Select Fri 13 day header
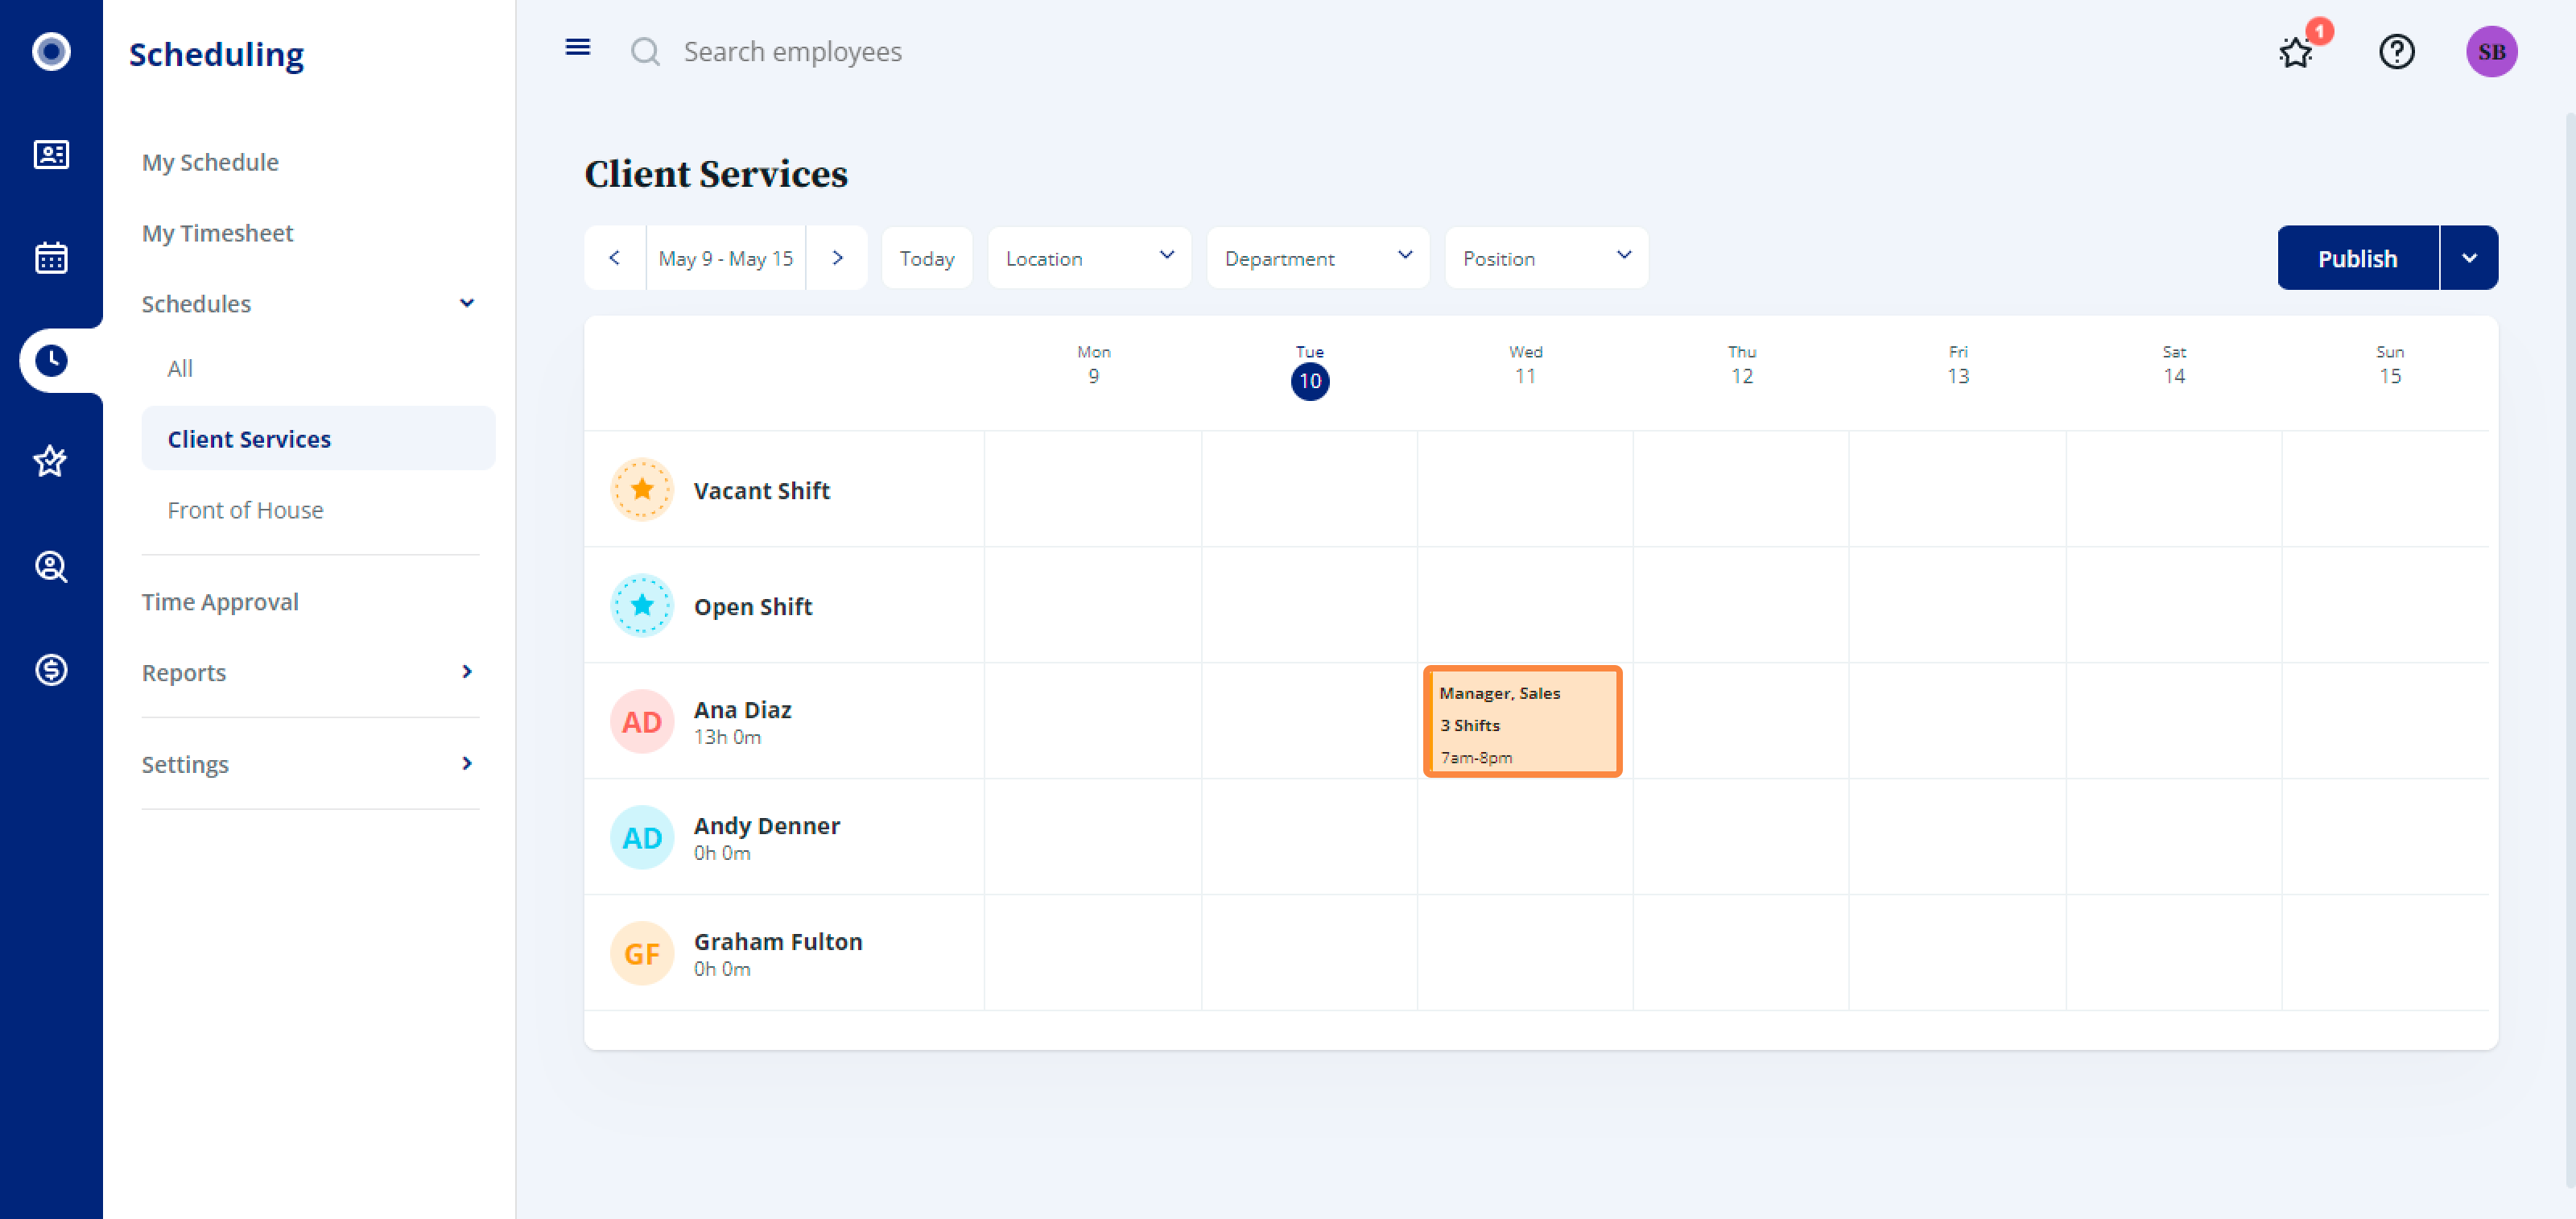The width and height of the screenshot is (2576, 1219). pos(1957,365)
